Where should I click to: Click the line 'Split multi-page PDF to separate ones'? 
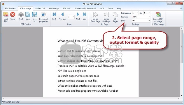[78, 76]
